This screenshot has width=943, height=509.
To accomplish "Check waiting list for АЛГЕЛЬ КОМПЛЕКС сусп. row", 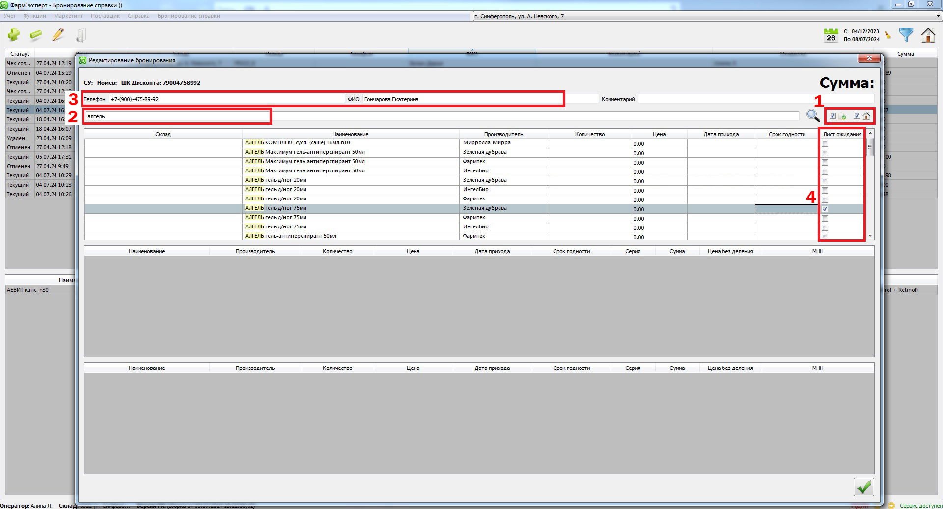I will tap(825, 144).
